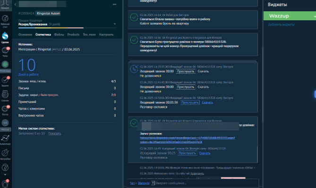Click completed task checkmark for 16:14 task
Viewport: 316px width, 188px height.
134,17
